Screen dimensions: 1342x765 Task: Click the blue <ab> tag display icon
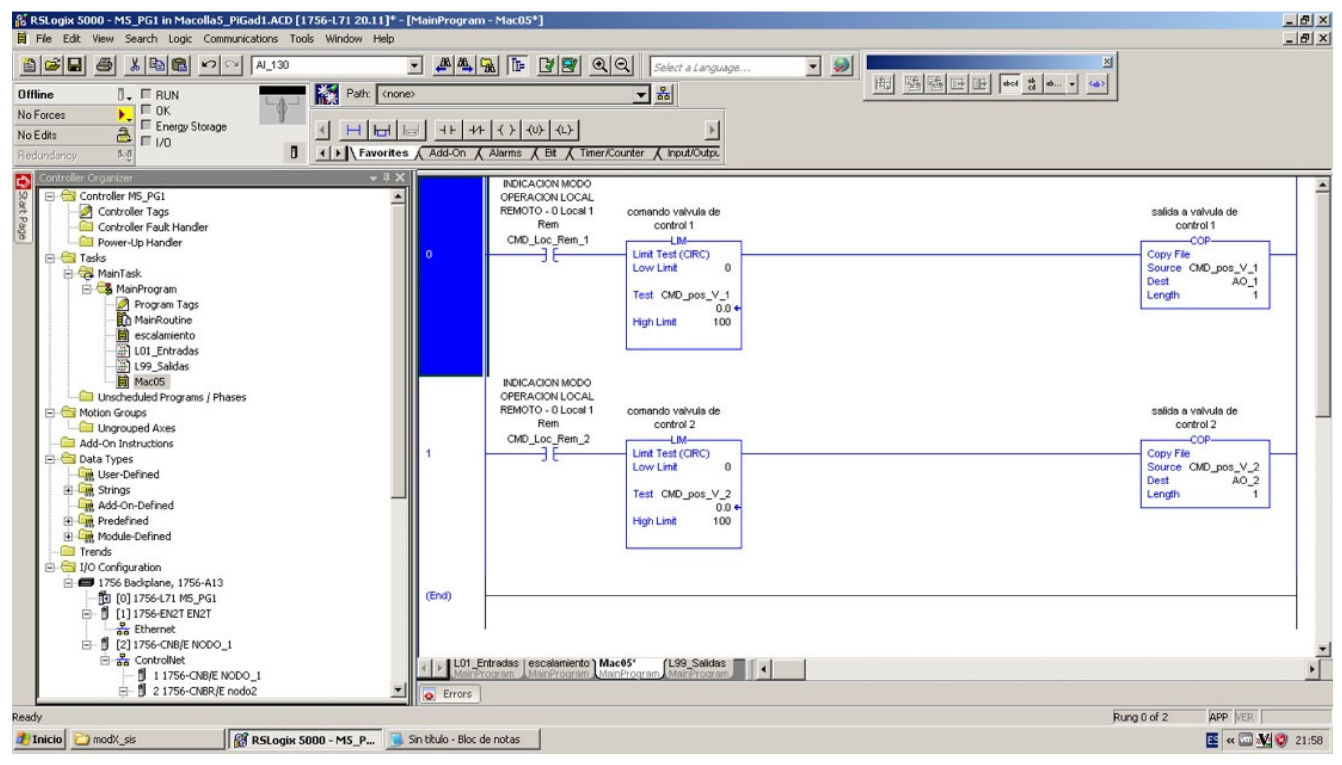1096,83
